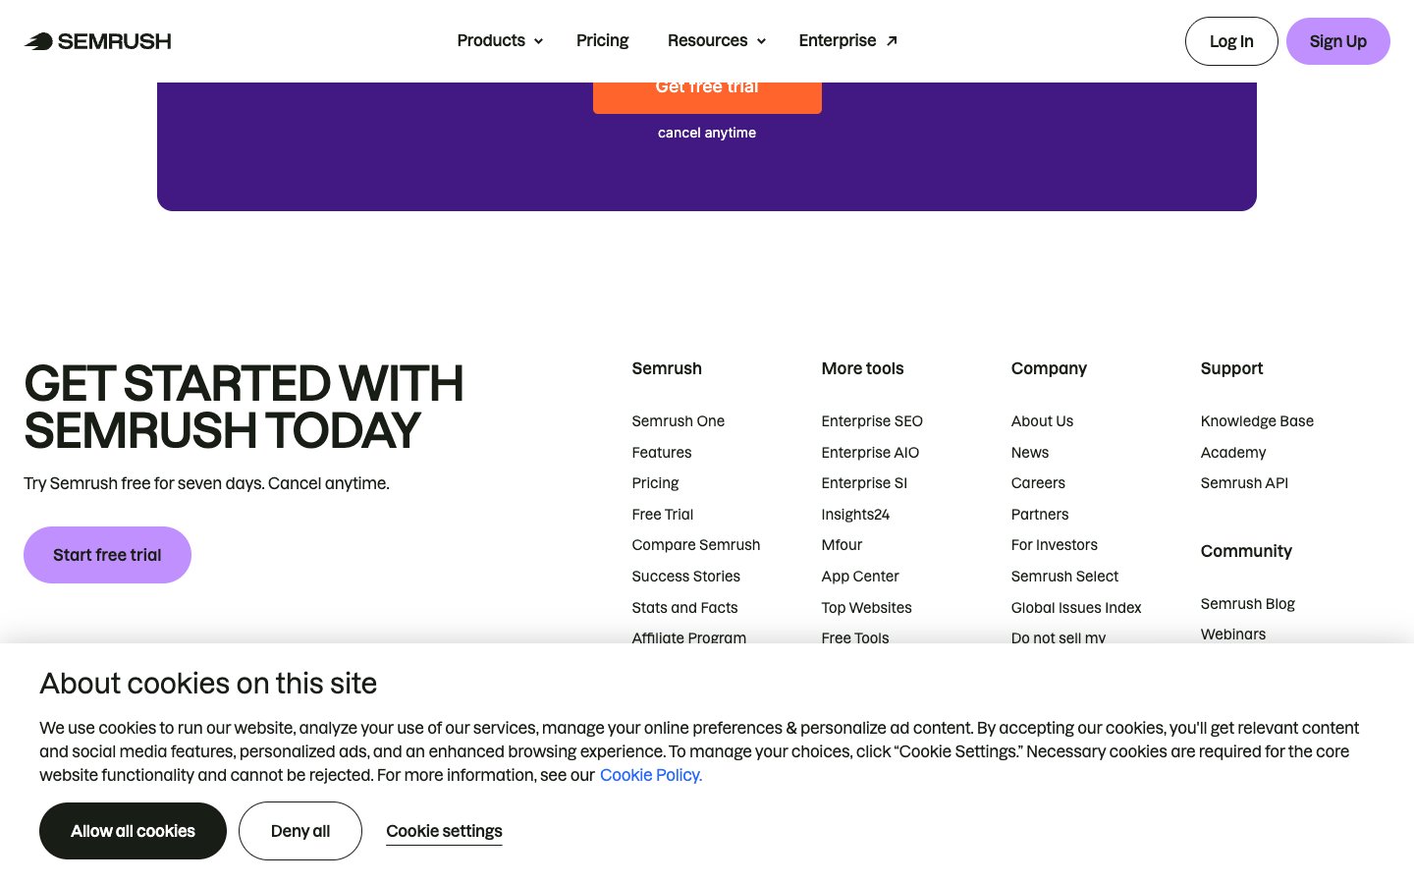The height and width of the screenshot is (884, 1414).
Task: Open Enterprise external link arrow
Action: (x=892, y=40)
